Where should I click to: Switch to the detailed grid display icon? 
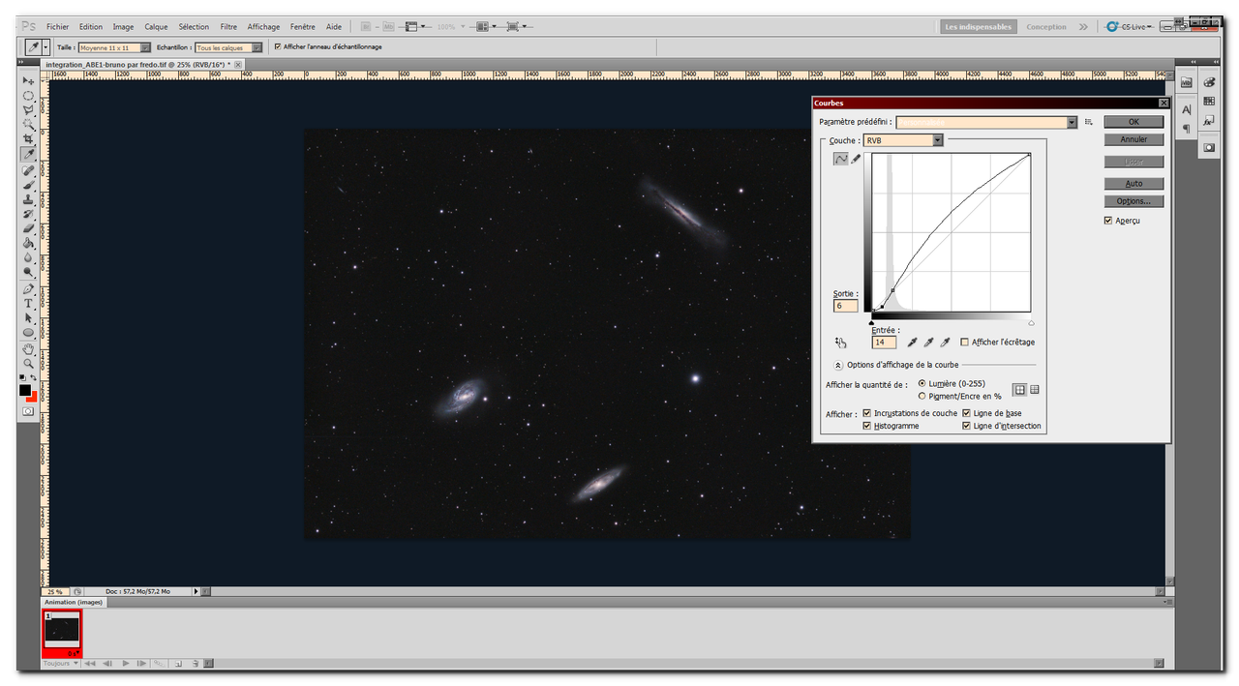[x=1035, y=389]
